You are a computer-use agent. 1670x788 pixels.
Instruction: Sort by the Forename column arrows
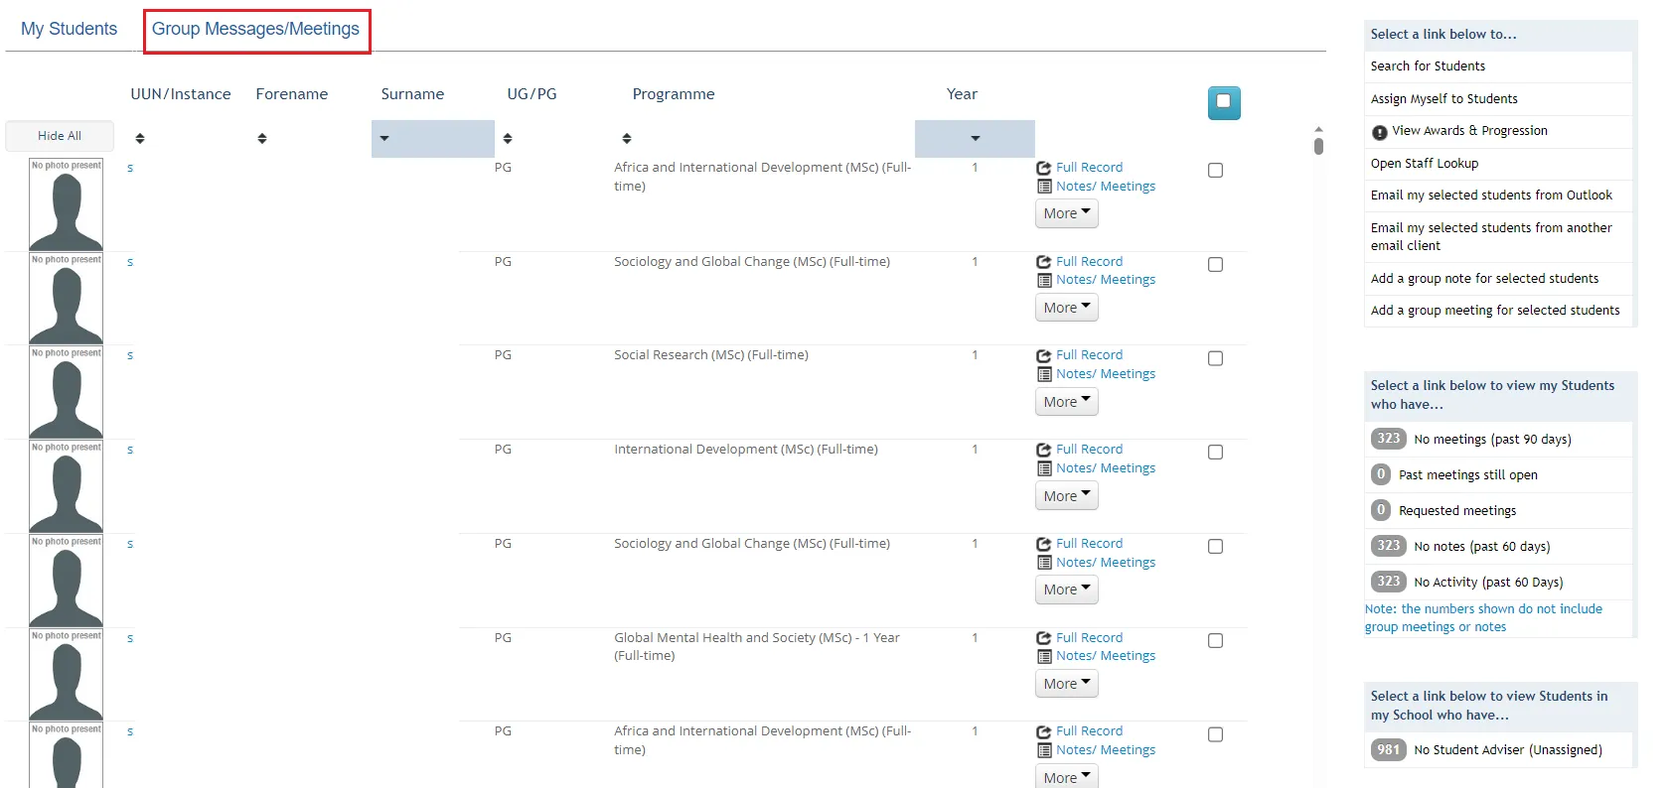(262, 139)
